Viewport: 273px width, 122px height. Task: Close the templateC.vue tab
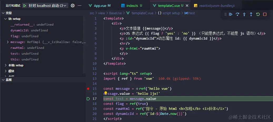tap(187, 6)
